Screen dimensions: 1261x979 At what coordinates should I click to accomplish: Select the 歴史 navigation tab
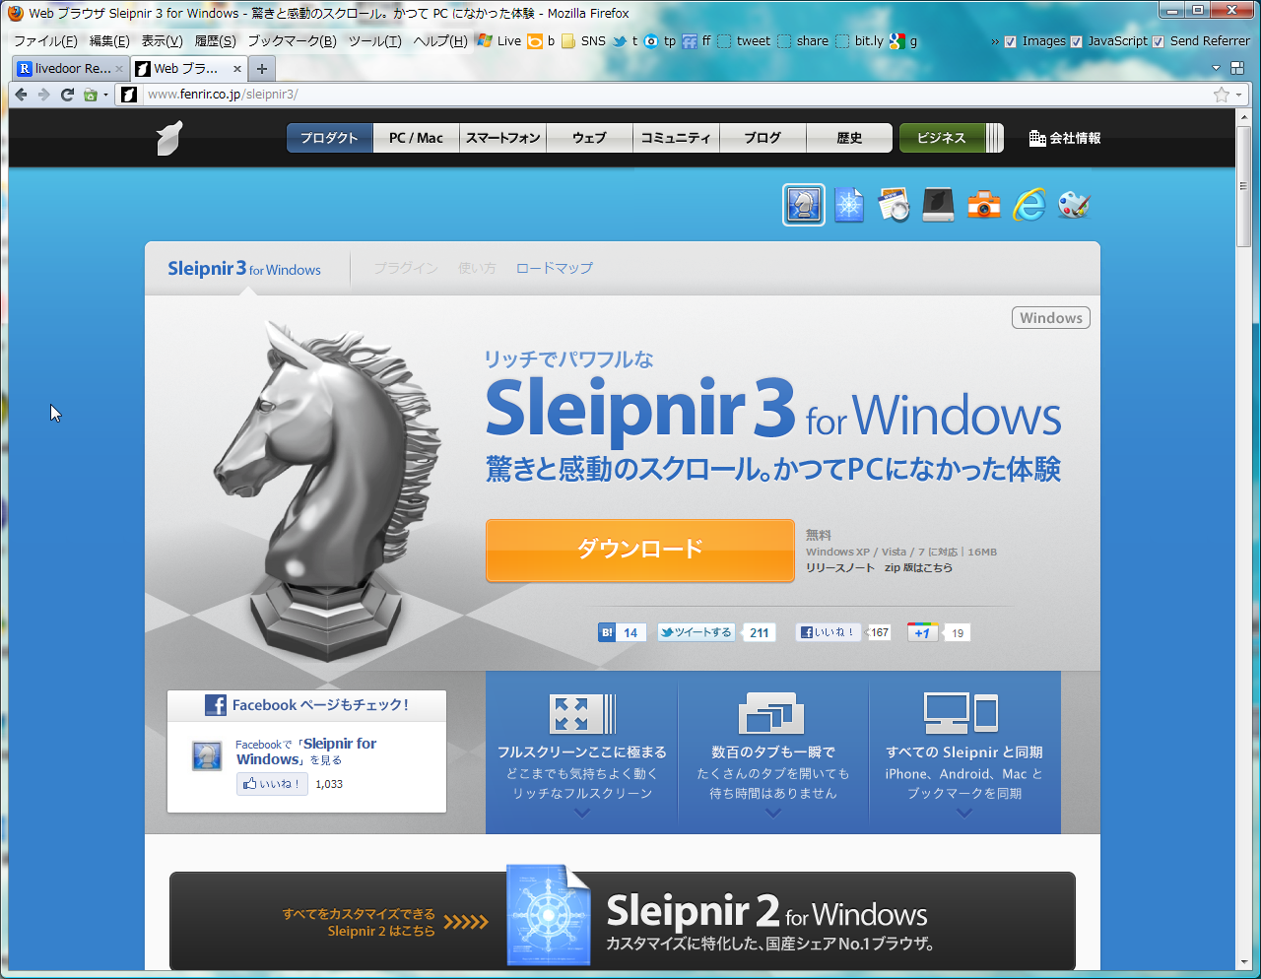click(x=849, y=138)
